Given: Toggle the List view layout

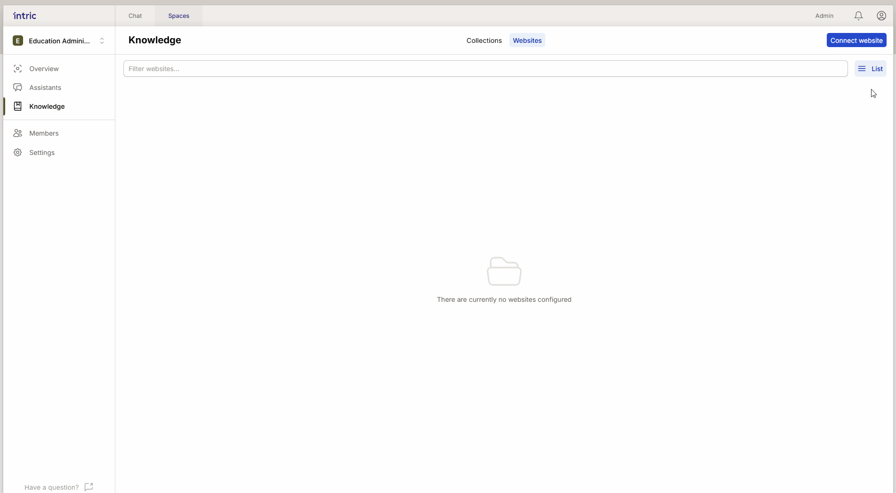Looking at the screenshot, I should pos(870,69).
